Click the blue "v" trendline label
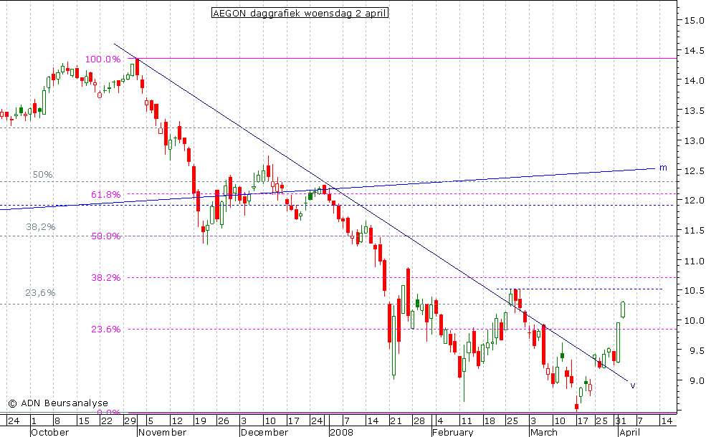706x437 pixels. coord(633,385)
